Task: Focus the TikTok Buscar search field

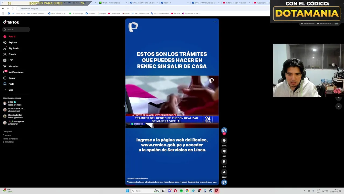Action: [16, 29]
